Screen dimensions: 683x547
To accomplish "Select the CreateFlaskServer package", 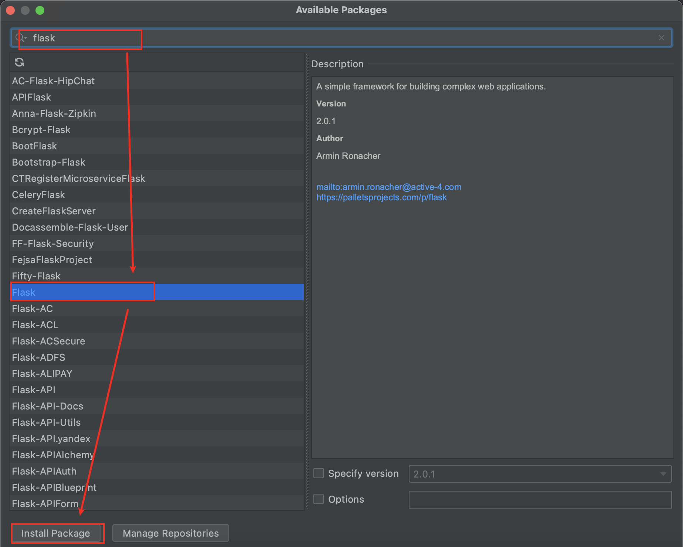I will pyautogui.click(x=157, y=211).
